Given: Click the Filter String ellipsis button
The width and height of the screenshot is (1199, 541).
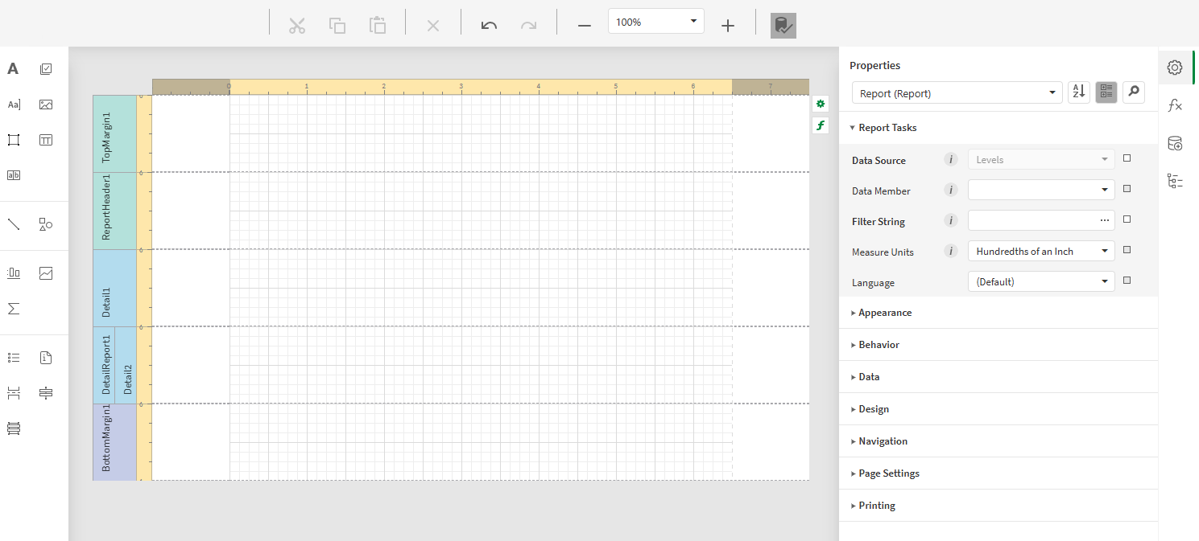Looking at the screenshot, I should click(x=1104, y=219).
